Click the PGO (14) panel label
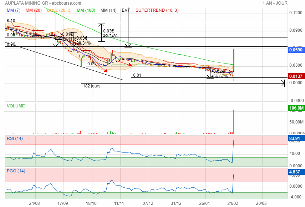The height and width of the screenshot is (207, 305). (16, 171)
